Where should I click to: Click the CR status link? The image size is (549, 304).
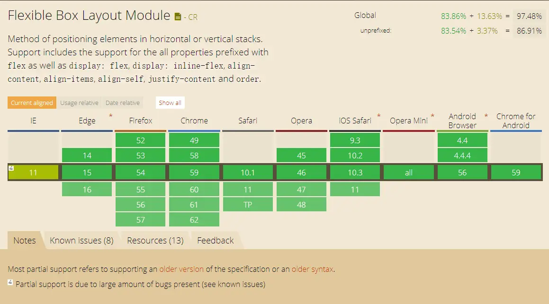(x=193, y=17)
